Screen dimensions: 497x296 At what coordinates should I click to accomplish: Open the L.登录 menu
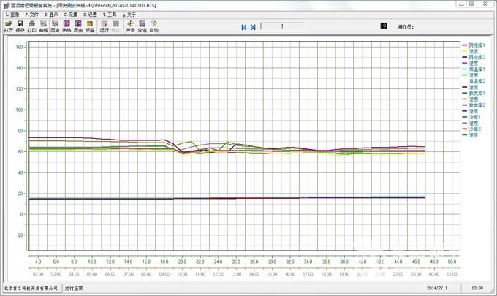(12, 15)
